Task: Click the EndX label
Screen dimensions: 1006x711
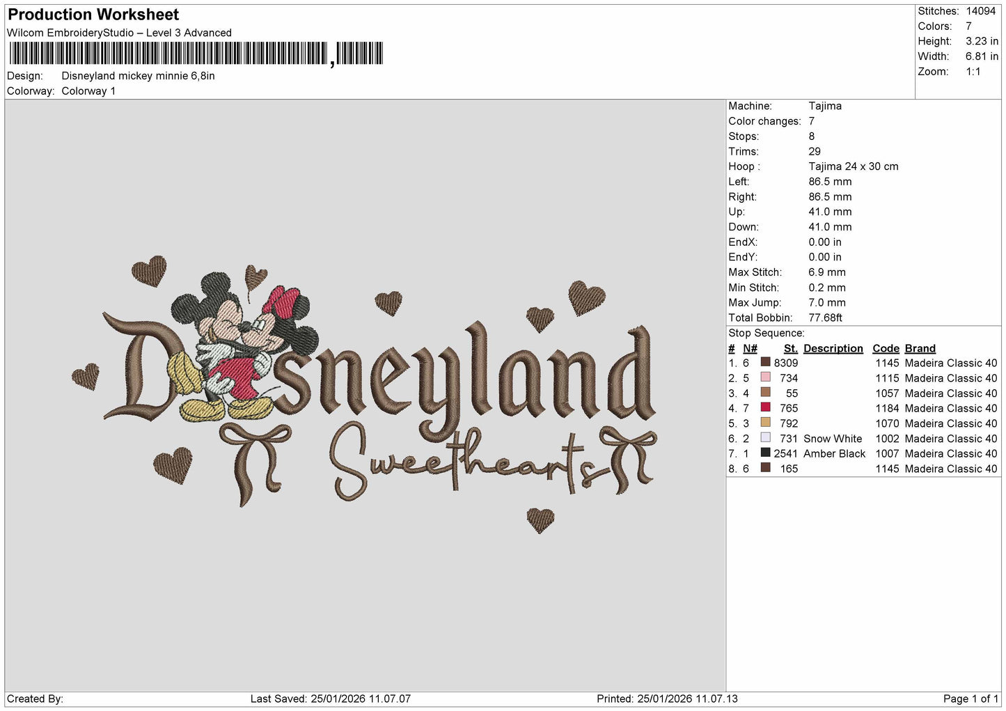Action: (743, 242)
